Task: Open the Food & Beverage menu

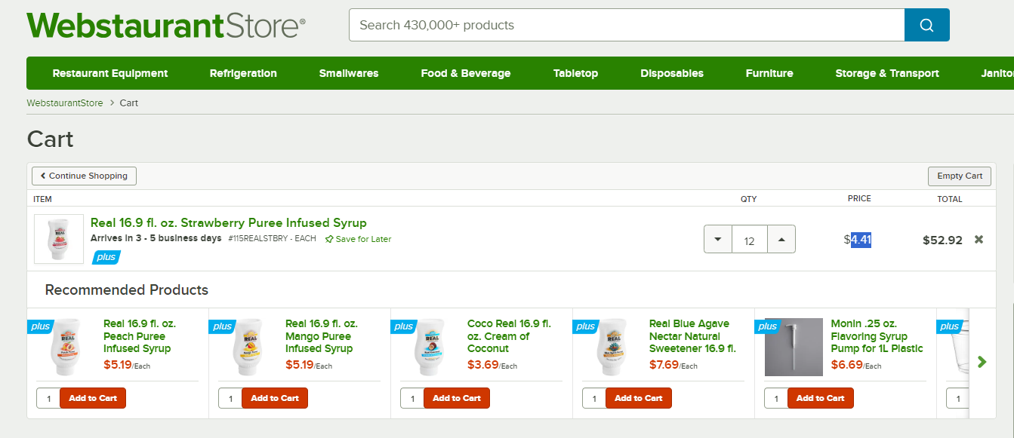Action: click(x=466, y=73)
